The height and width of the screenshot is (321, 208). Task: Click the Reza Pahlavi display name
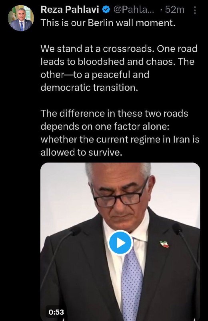tap(70, 10)
